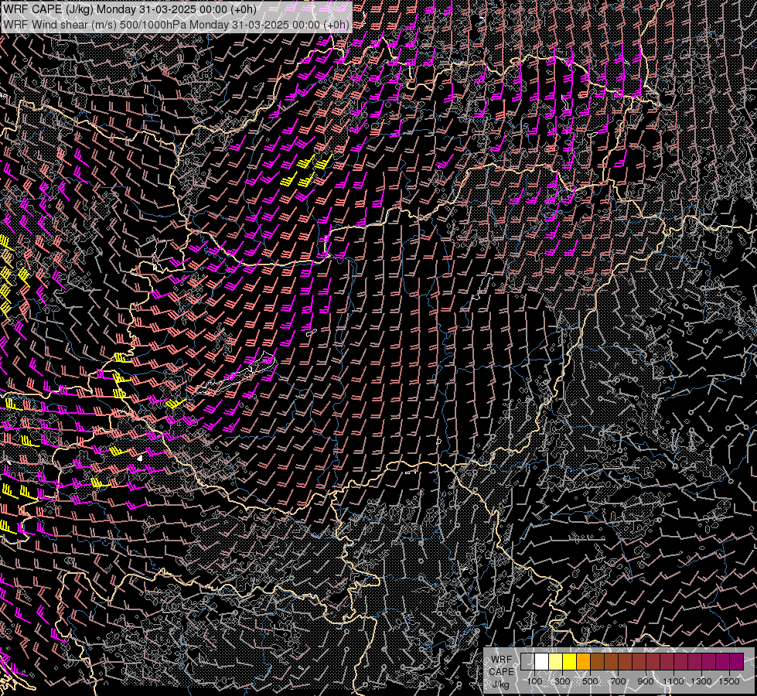Click the white CAPE legend swatch
The image size is (757, 696).
(542, 661)
